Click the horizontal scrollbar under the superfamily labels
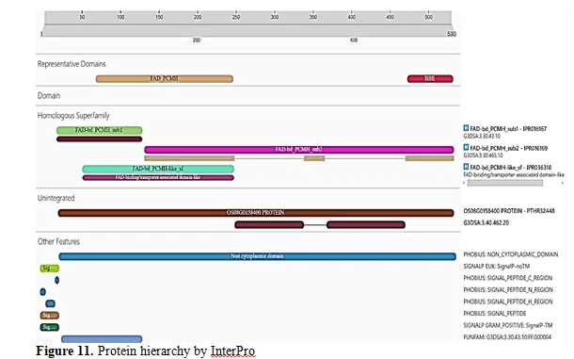Image resolution: width=574 pixels, height=359 pixels. 505,183
